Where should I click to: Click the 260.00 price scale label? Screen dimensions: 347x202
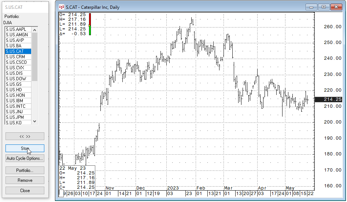[333, 26]
